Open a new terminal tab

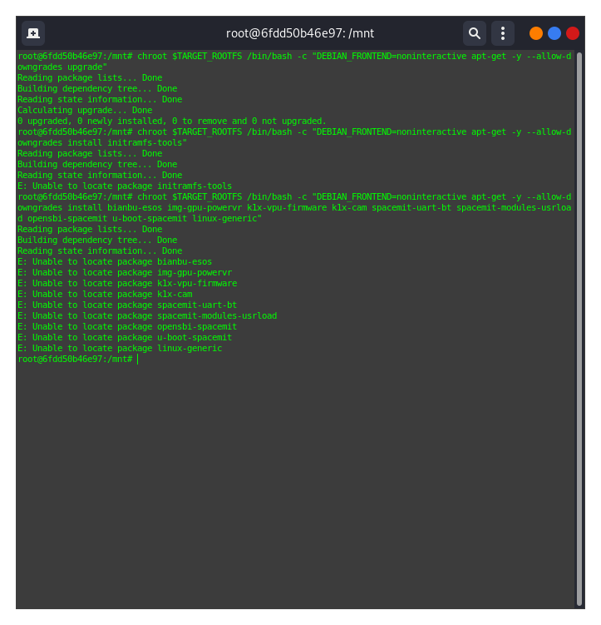pyautogui.click(x=33, y=33)
